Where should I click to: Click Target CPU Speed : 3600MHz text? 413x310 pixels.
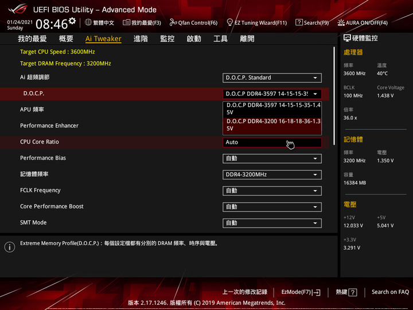[57, 52]
